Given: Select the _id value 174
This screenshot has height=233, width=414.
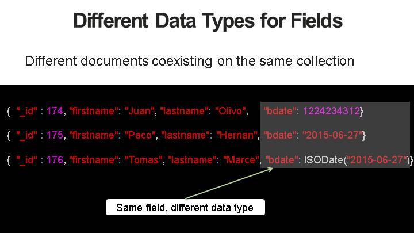Looking at the screenshot, I should click(54, 110).
